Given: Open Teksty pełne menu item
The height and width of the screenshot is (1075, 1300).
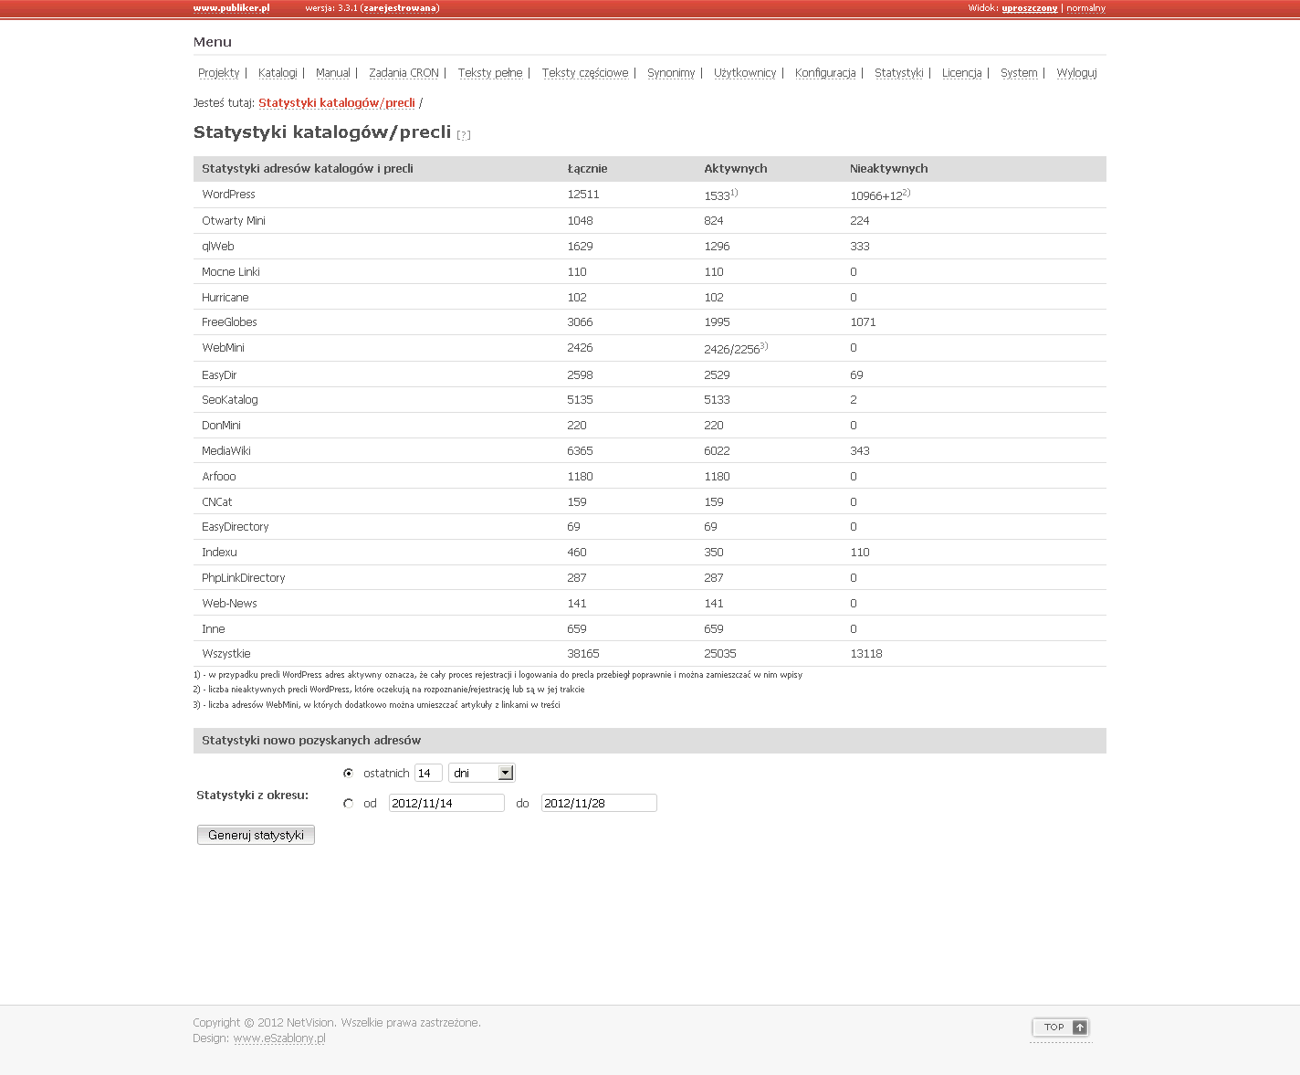Looking at the screenshot, I should click(490, 73).
